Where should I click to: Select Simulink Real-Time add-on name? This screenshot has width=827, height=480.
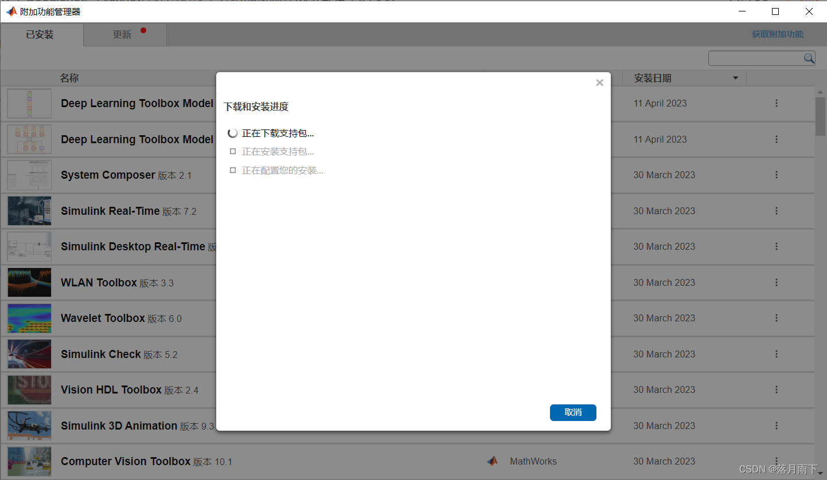[x=110, y=211]
